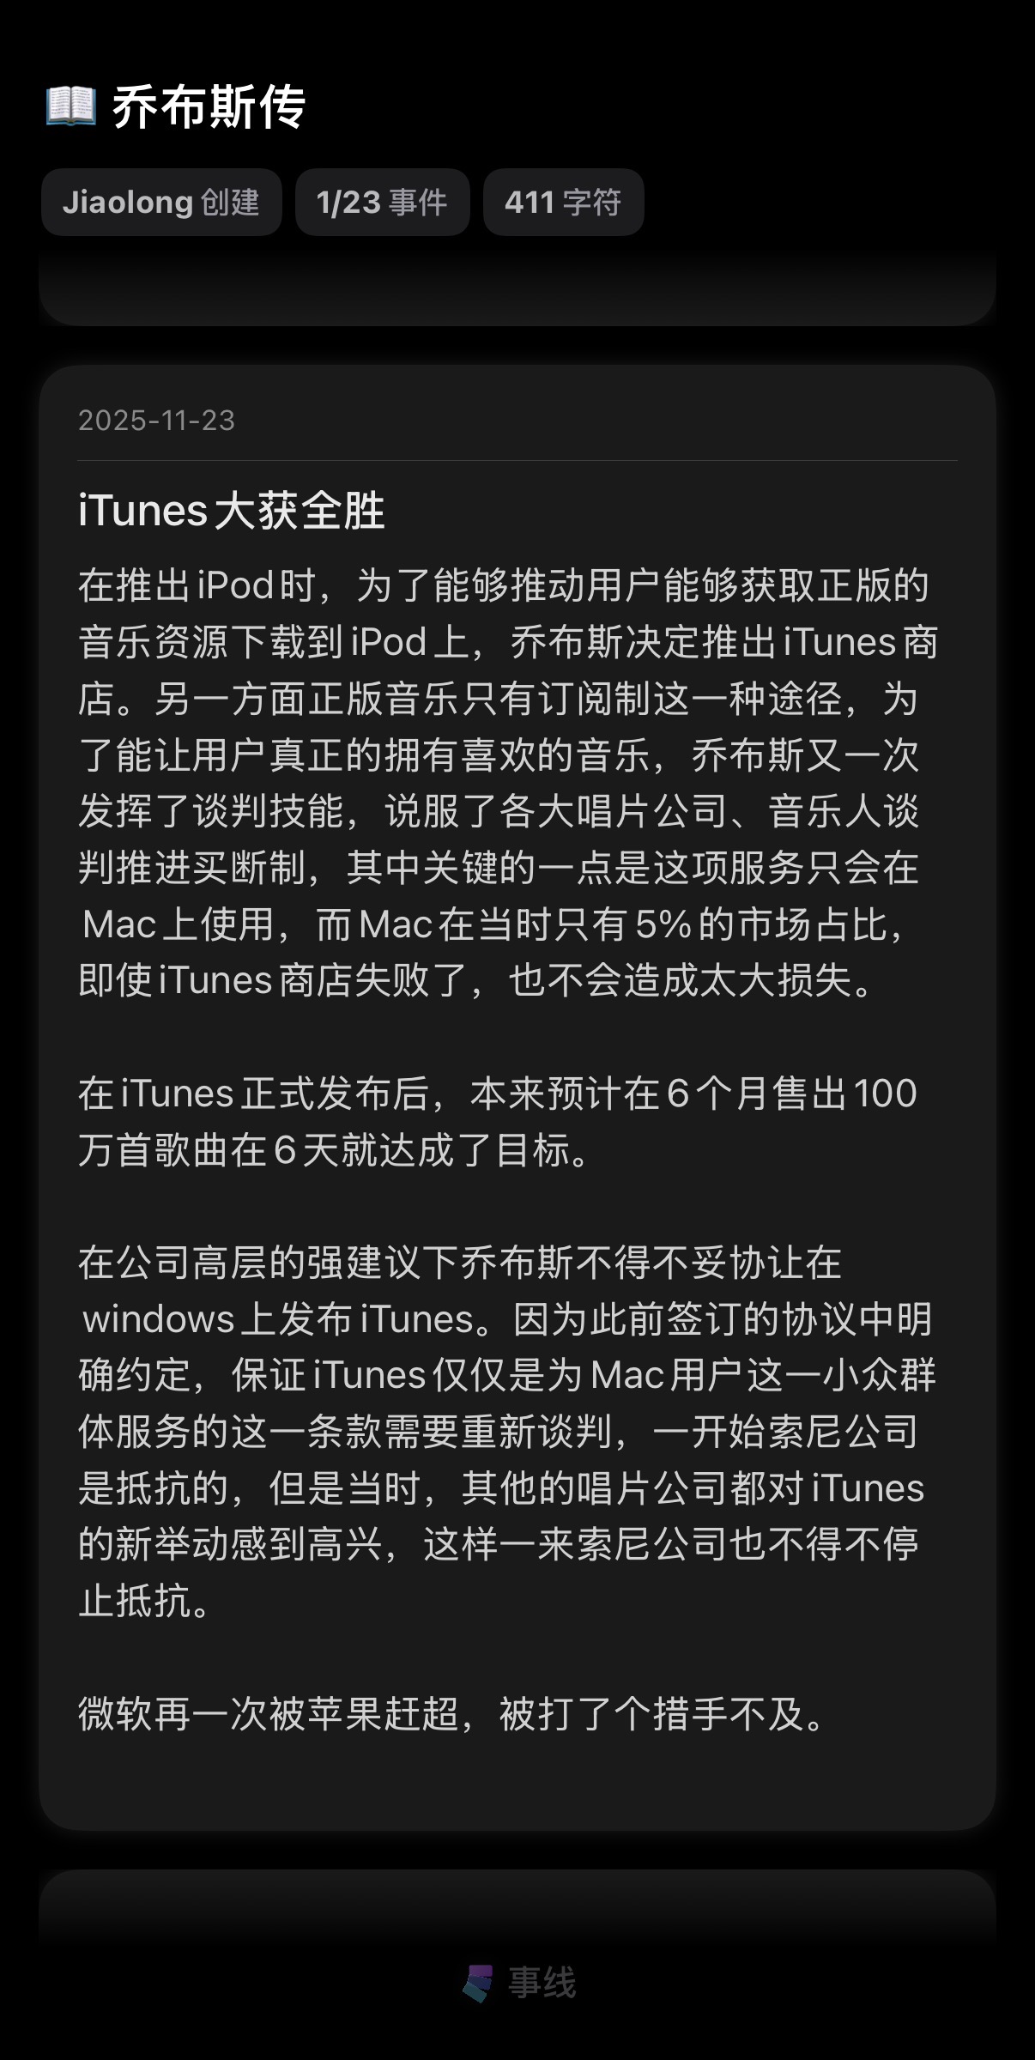Select the line about 买断制 negotiation
This screenshot has width=1035, height=2060.
pos(498,868)
